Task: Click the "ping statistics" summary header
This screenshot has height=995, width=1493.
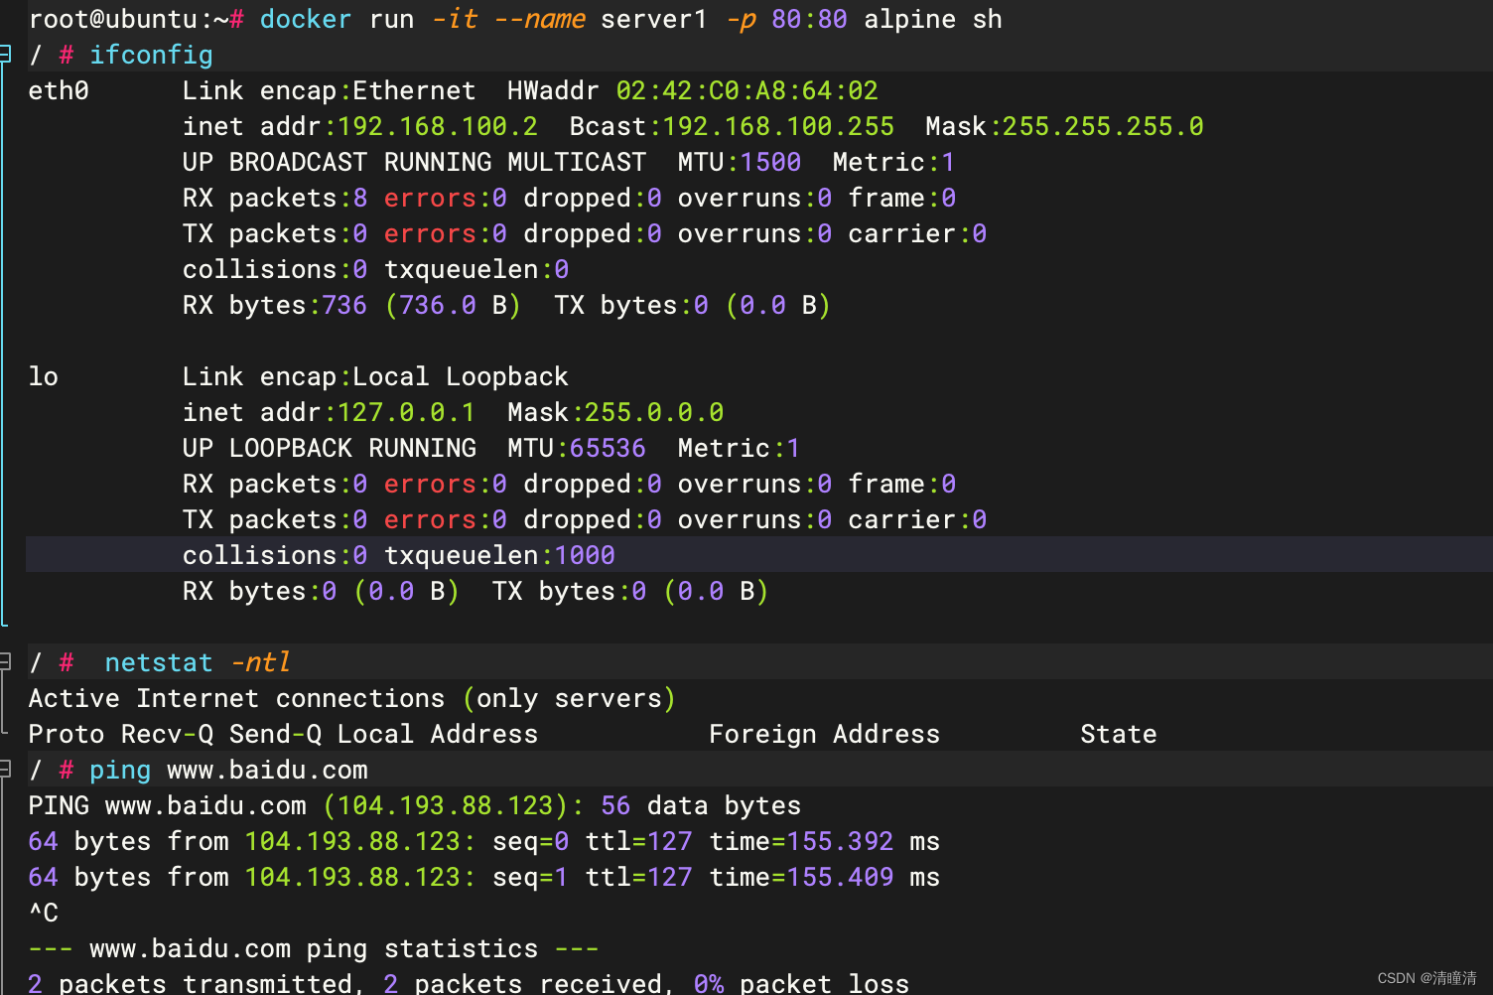Action: coord(422,948)
